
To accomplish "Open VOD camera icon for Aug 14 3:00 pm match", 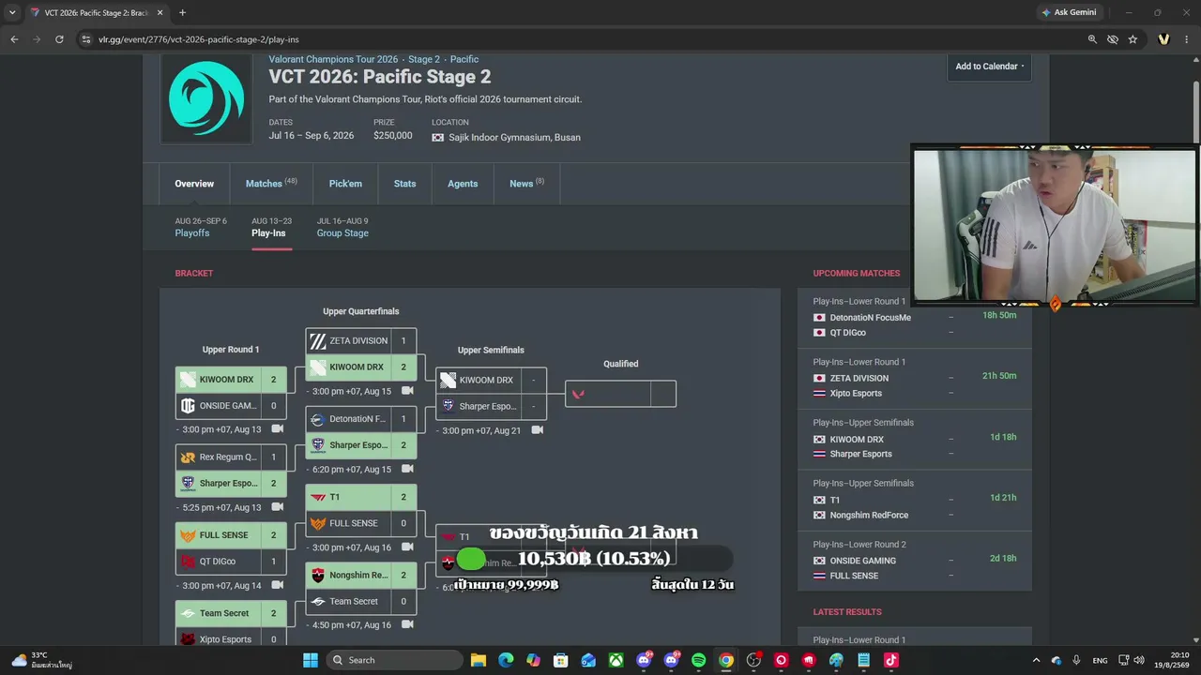I will pos(278,586).
